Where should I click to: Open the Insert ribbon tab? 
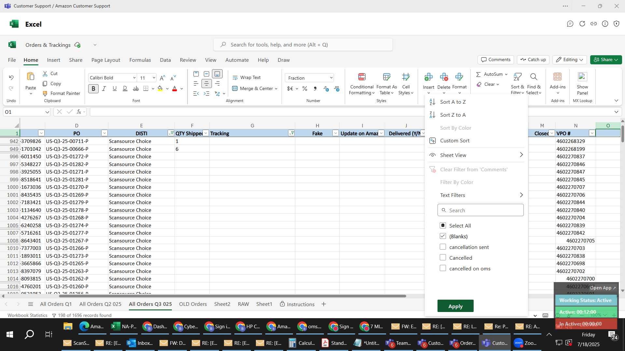(53, 60)
